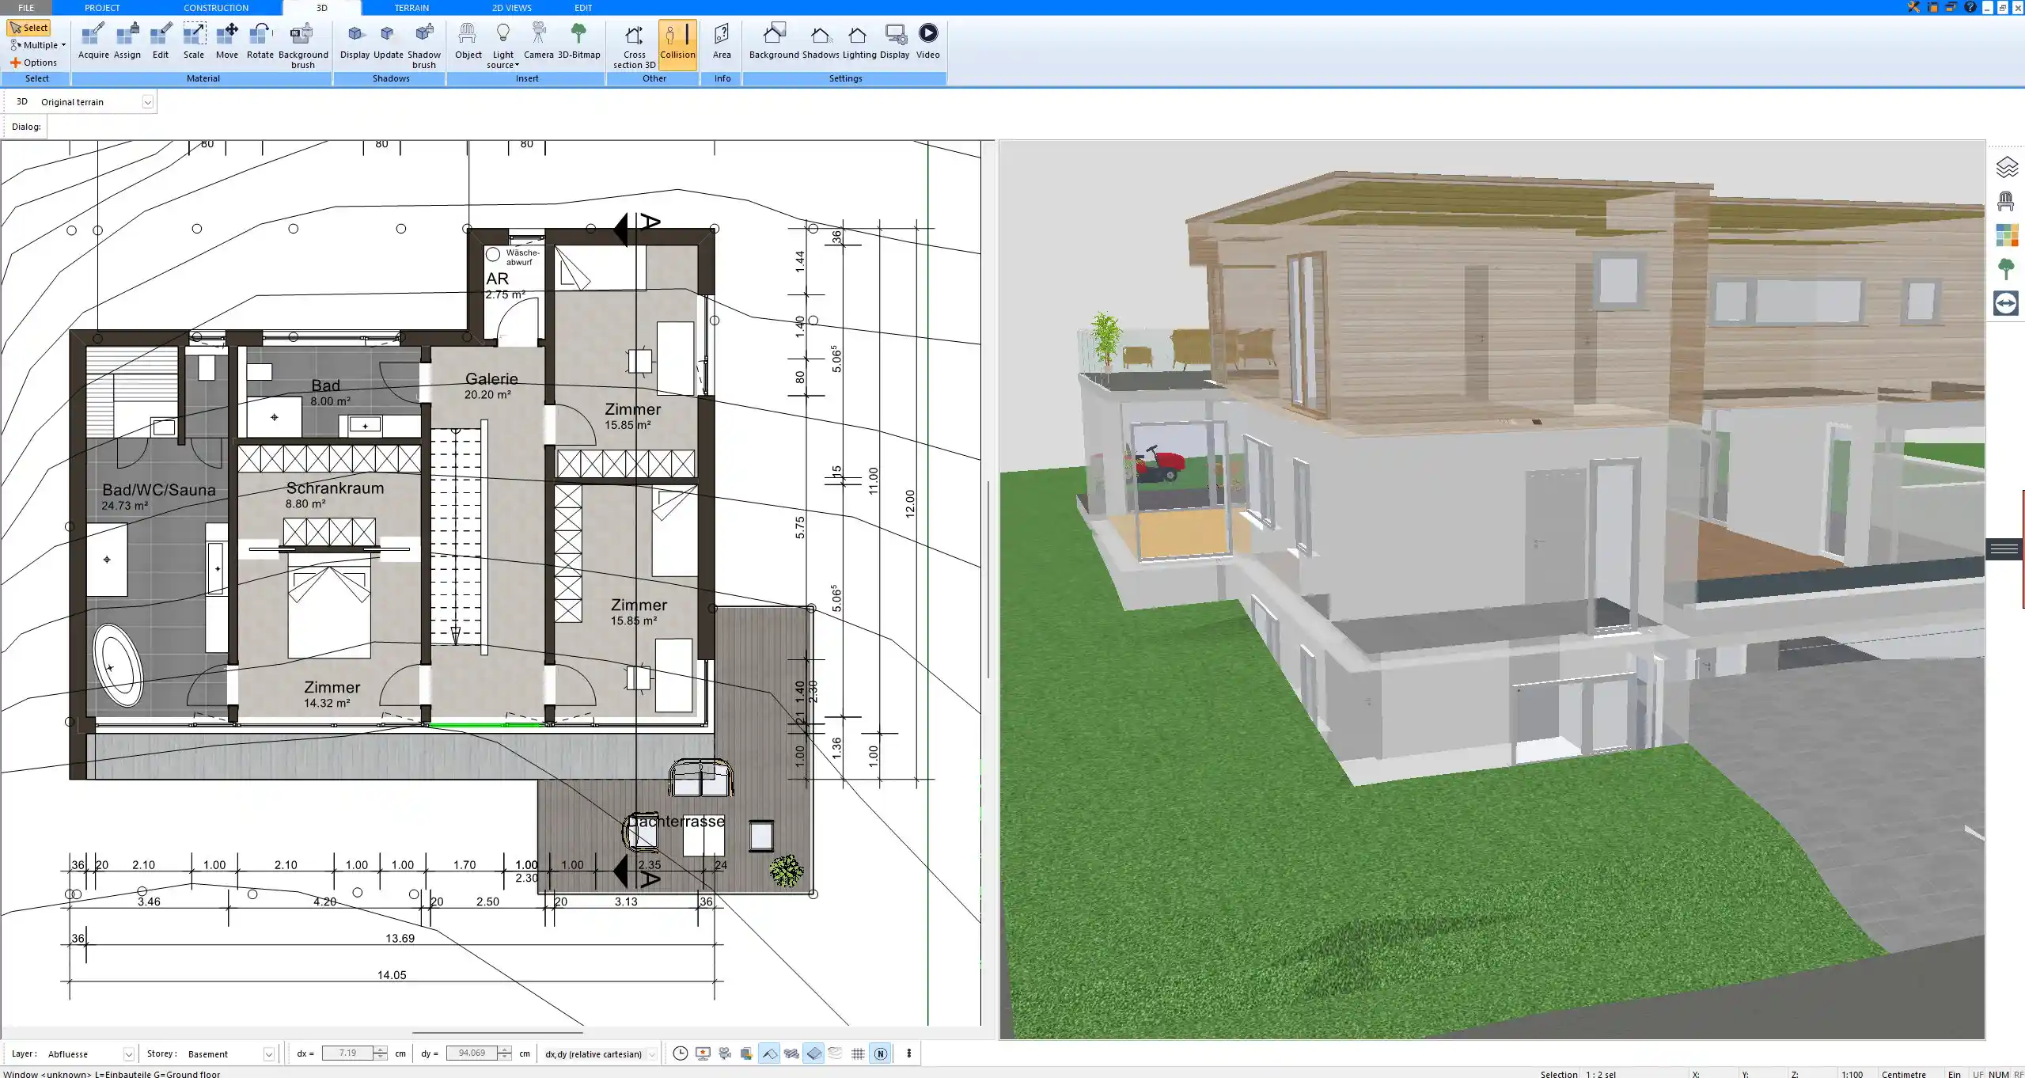
Task: Insert a Camera
Action: (x=538, y=41)
